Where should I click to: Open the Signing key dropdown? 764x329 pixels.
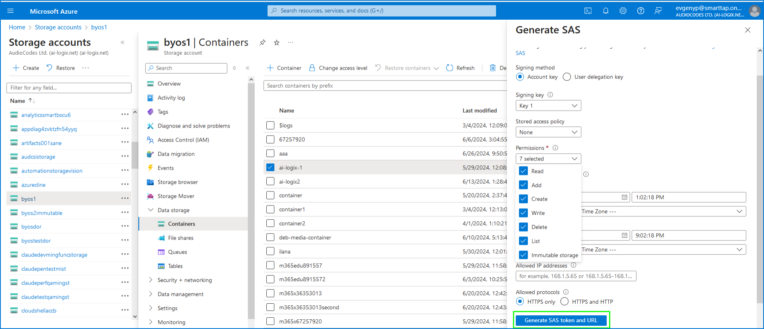548,106
